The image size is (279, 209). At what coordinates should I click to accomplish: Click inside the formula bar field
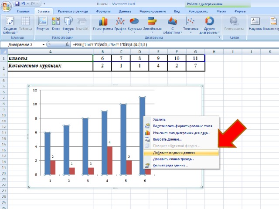[x=175, y=44]
